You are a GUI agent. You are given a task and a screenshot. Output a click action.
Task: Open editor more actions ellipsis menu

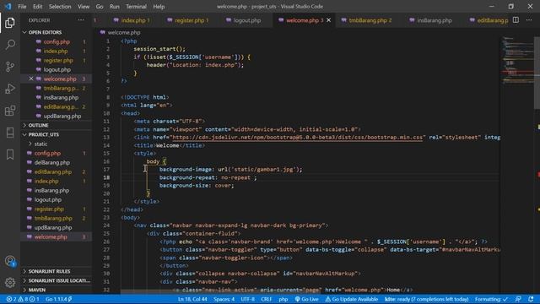click(529, 20)
